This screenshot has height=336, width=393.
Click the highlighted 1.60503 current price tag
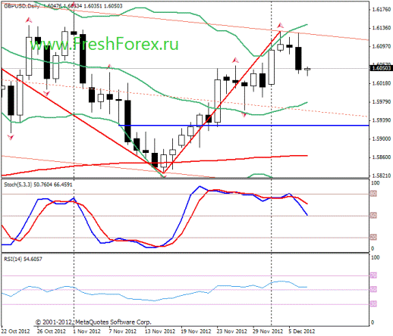(x=382, y=68)
